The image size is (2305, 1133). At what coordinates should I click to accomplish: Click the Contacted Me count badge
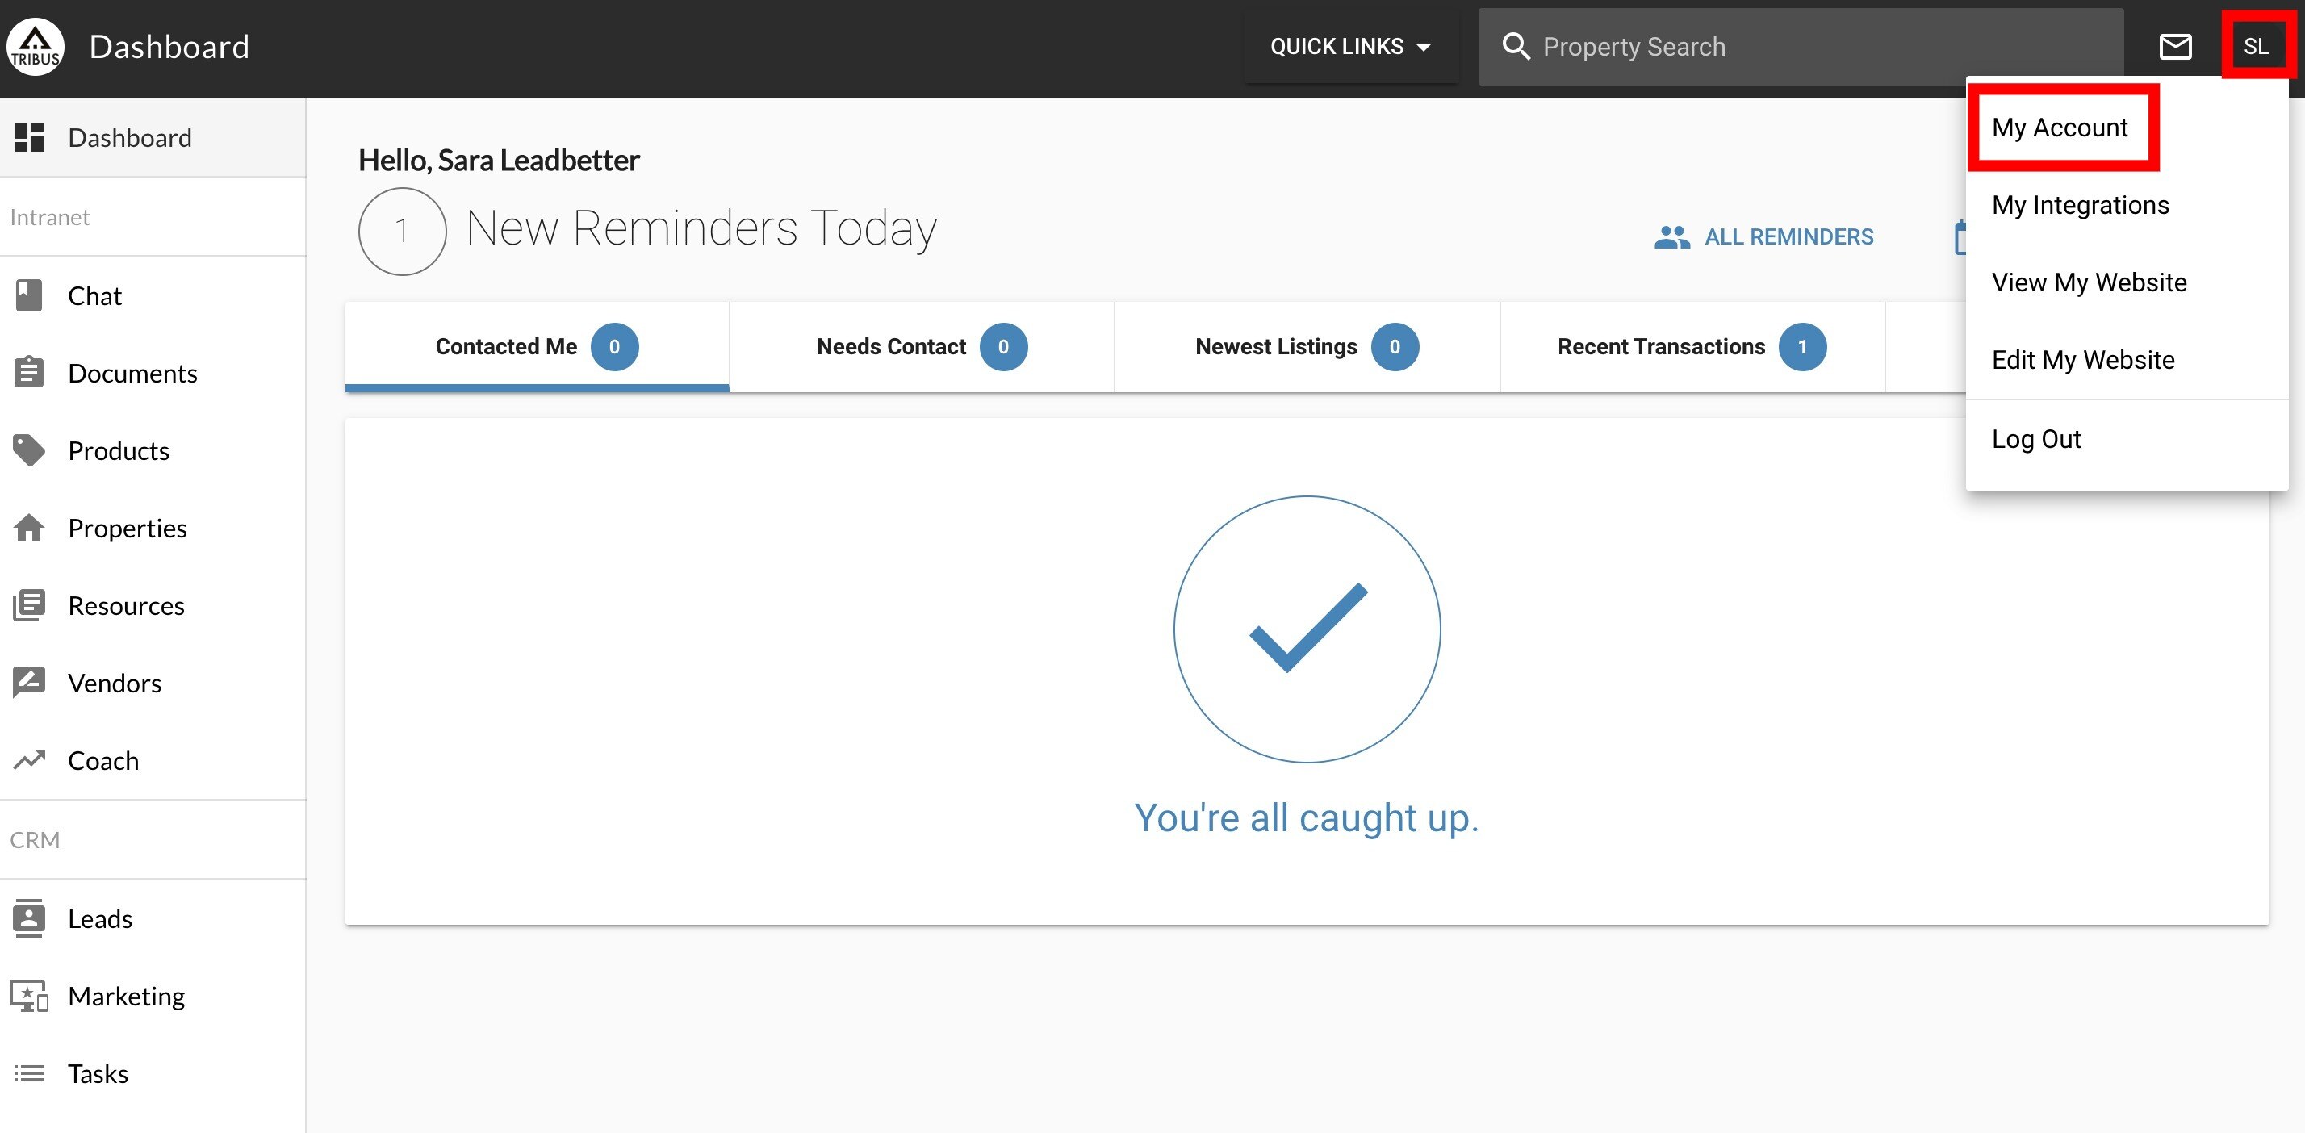614,346
